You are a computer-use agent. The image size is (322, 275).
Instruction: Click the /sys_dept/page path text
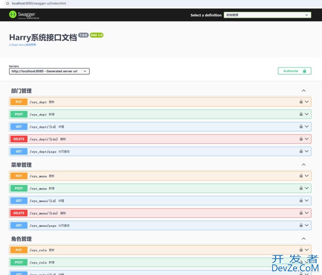coord(43,151)
